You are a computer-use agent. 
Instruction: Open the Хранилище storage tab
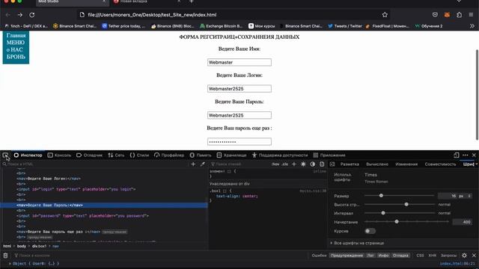pos(231,155)
